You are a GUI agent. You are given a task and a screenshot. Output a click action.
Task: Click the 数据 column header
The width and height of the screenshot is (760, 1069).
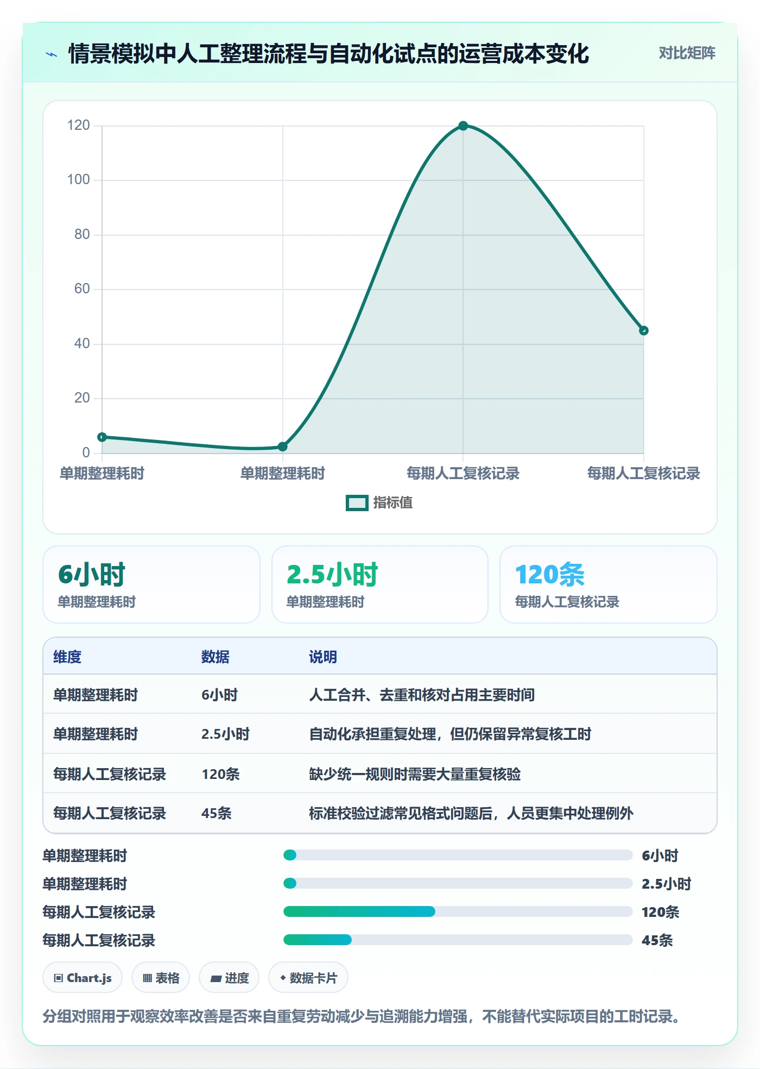tap(216, 657)
